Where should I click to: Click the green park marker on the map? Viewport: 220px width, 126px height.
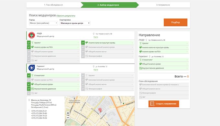124,104
